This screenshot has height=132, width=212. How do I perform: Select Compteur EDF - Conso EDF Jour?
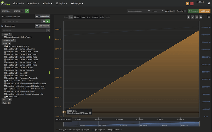click(20, 68)
